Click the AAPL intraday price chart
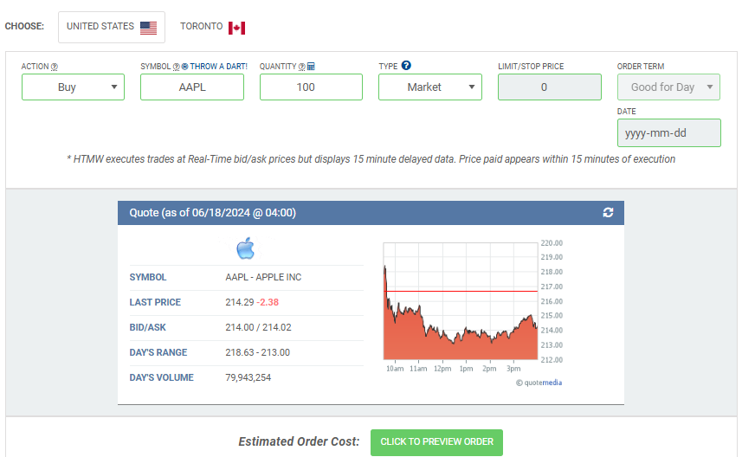 click(460, 312)
